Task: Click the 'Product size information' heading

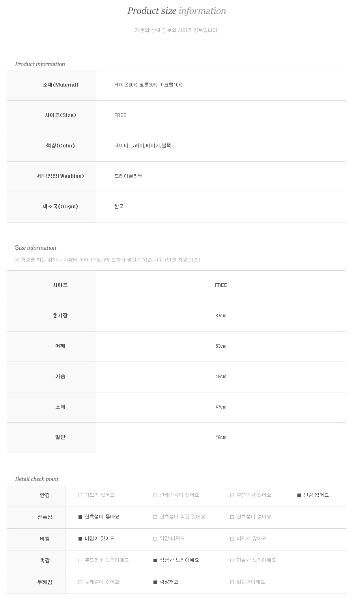Action: pyautogui.click(x=177, y=11)
